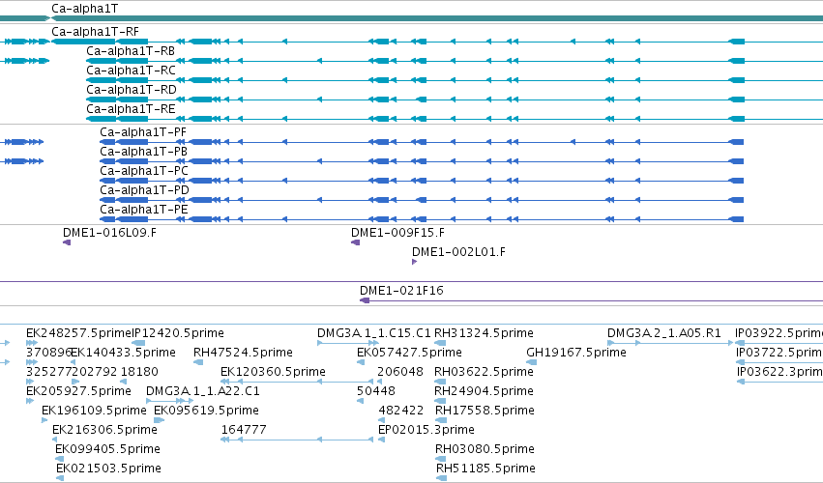This screenshot has height=483, width=823.
Task: Click the purple arrow under DME1-009F15.F
Action: pyautogui.click(x=355, y=242)
